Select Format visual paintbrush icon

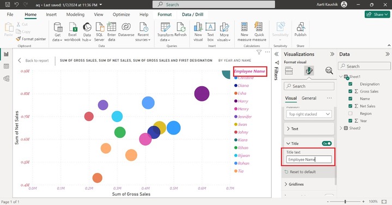309,71
